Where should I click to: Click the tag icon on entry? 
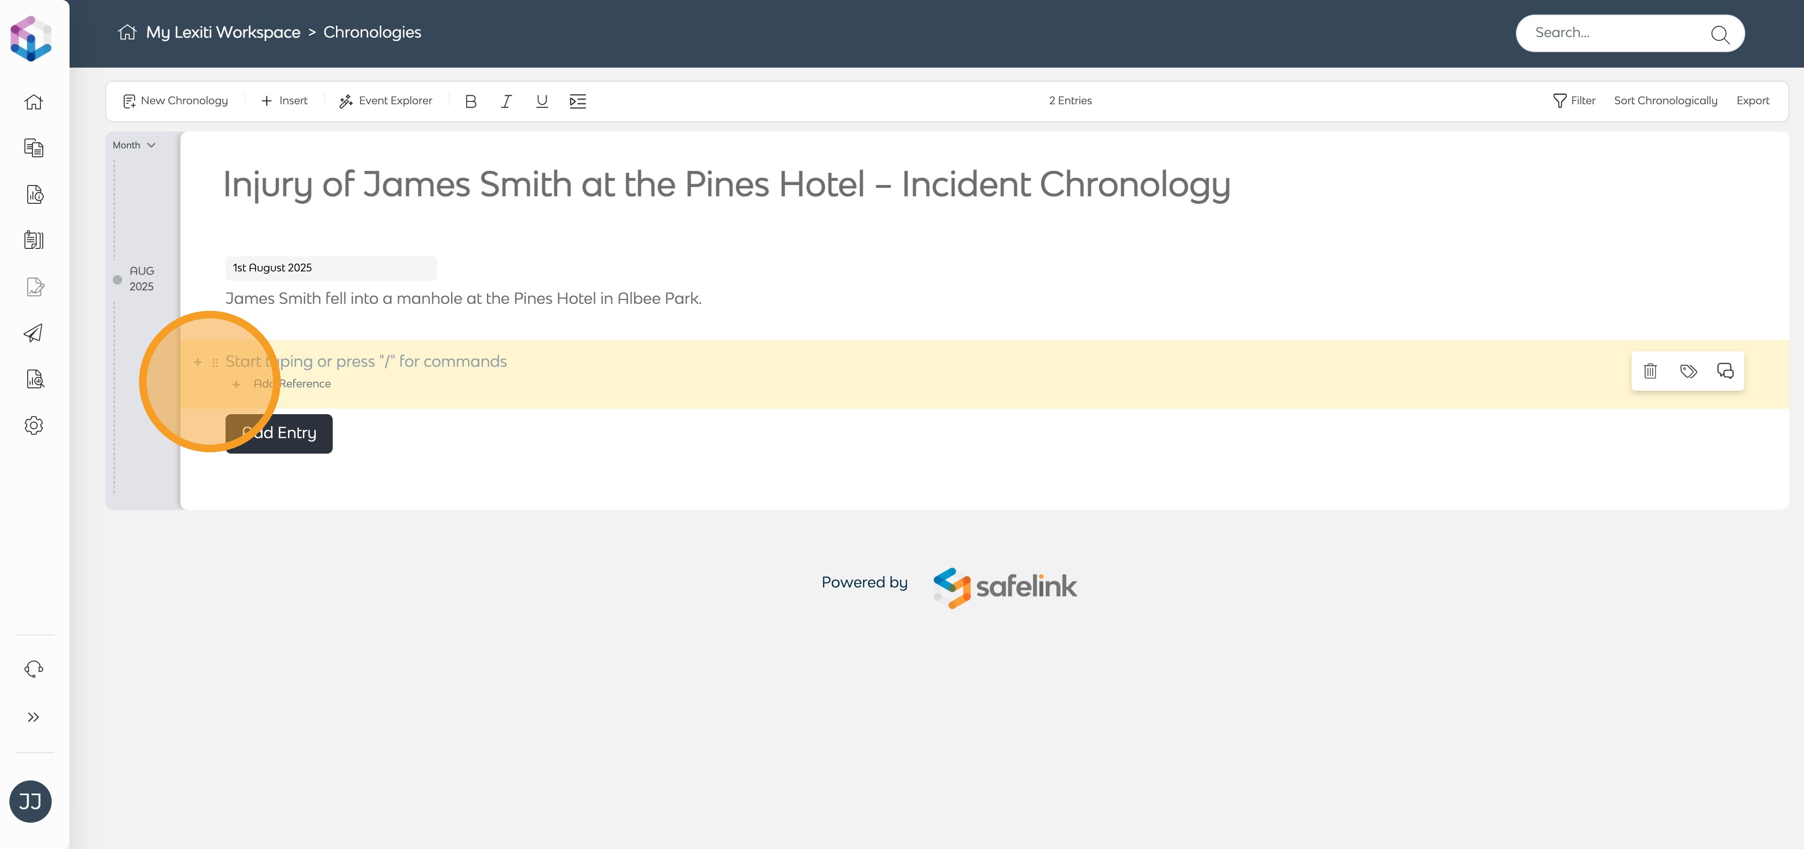pyautogui.click(x=1688, y=371)
